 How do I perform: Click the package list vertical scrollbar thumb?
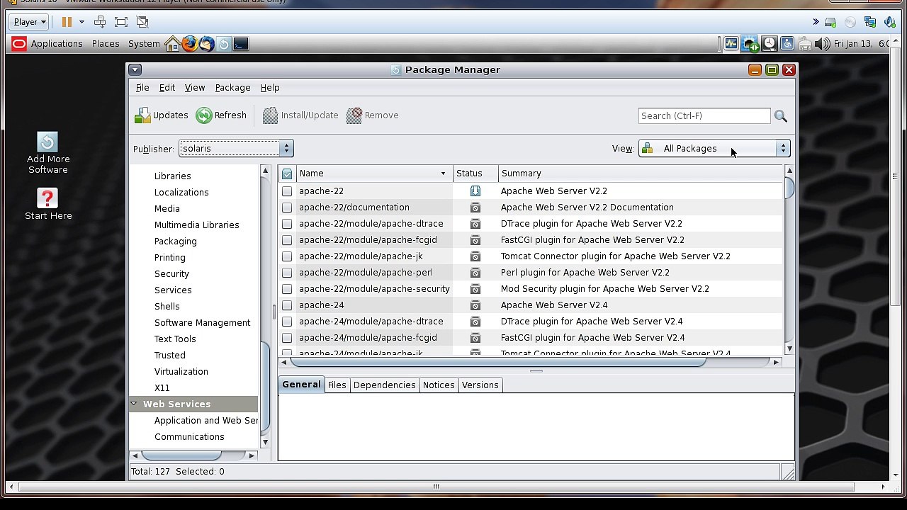[789, 189]
